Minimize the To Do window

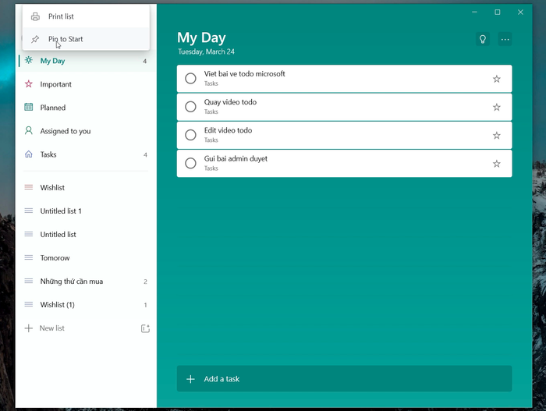(x=474, y=12)
